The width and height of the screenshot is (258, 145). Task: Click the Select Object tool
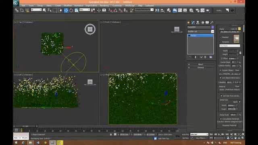pyautogui.click(x=44, y=10)
